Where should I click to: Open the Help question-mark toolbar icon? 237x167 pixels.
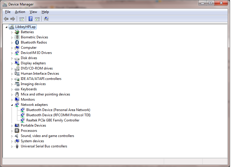31,19
